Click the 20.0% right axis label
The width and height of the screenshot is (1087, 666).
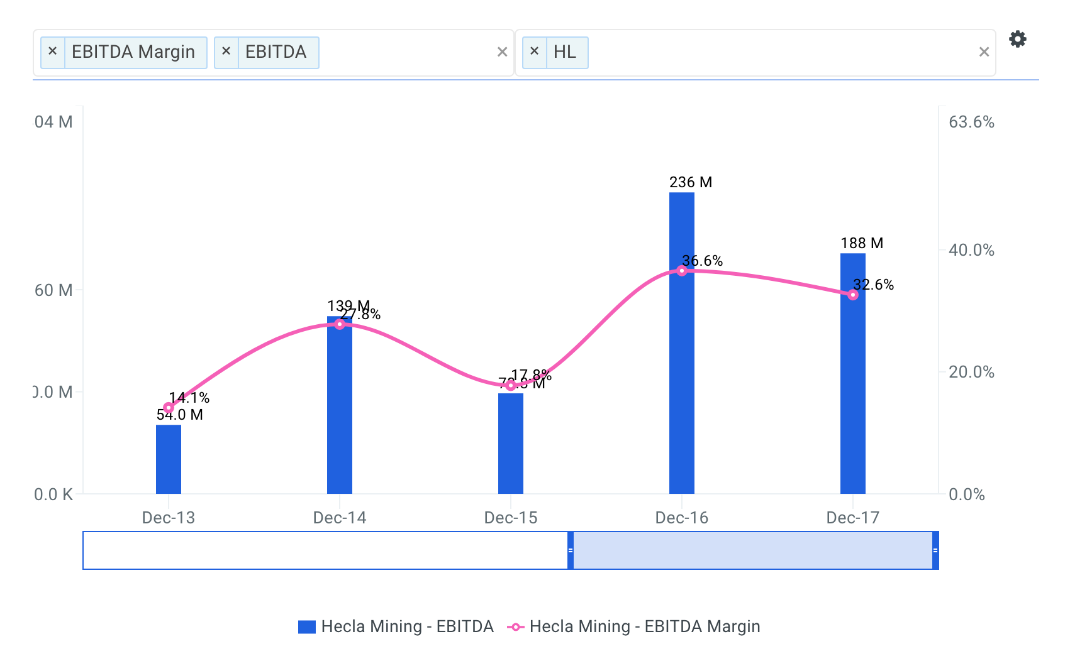click(972, 372)
